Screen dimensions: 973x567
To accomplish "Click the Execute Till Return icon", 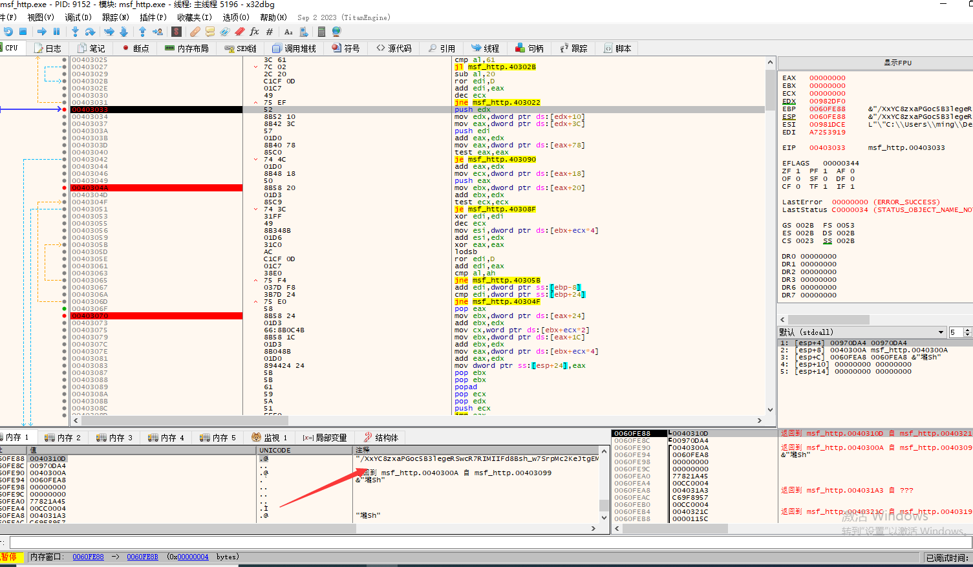I will [142, 31].
